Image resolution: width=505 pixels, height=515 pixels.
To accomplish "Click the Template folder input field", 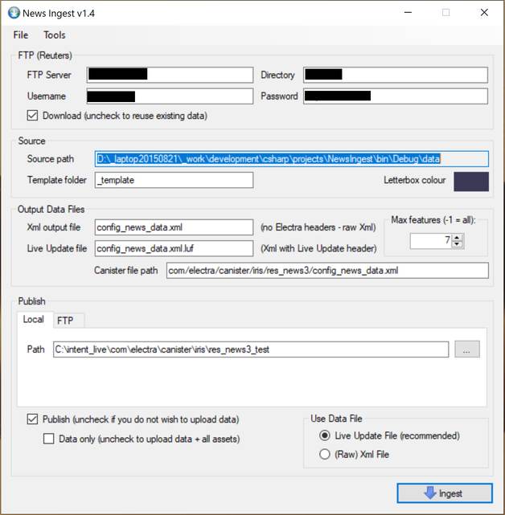I will 174,180.
